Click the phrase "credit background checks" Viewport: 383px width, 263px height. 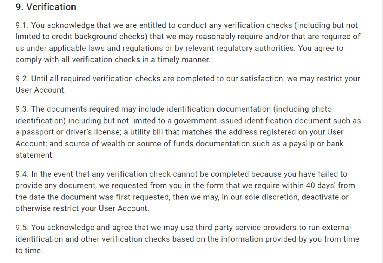pyautogui.click(x=99, y=37)
